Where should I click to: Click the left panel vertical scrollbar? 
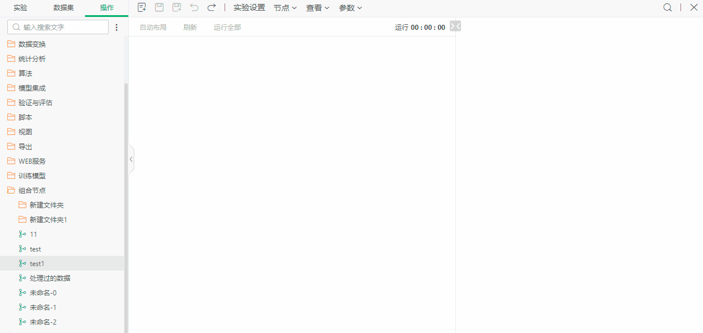click(126, 207)
